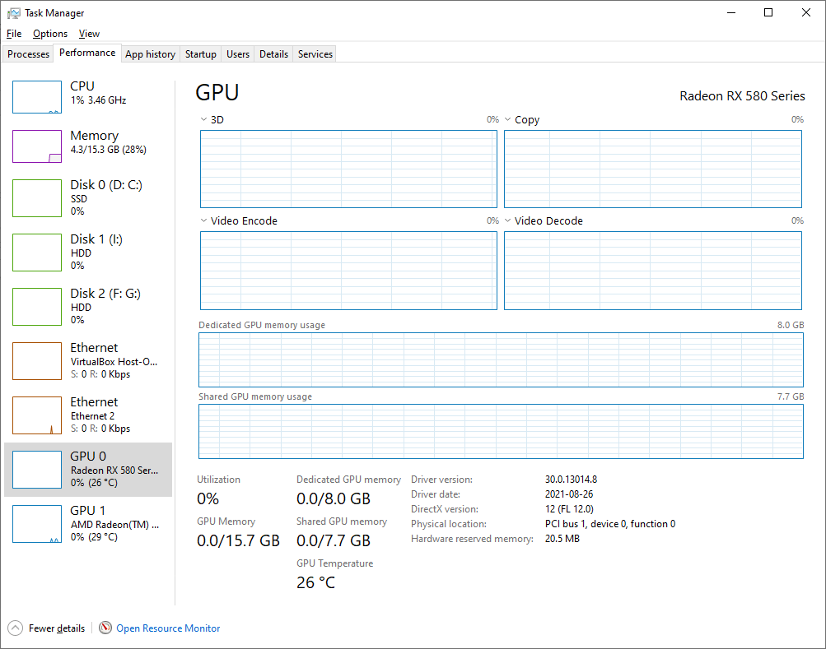Click the Video Encode usage graph

348,271
